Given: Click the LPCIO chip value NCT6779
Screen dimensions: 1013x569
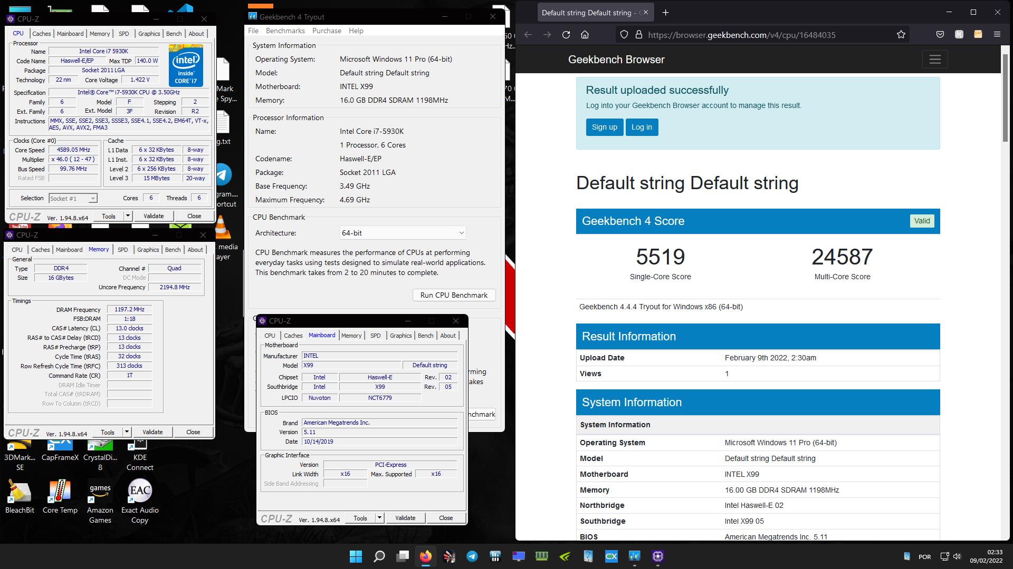Looking at the screenshot, I should click(380, 398).
